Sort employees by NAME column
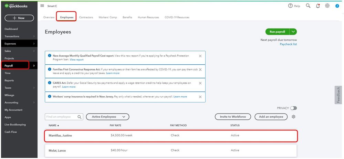 (54, 126)
